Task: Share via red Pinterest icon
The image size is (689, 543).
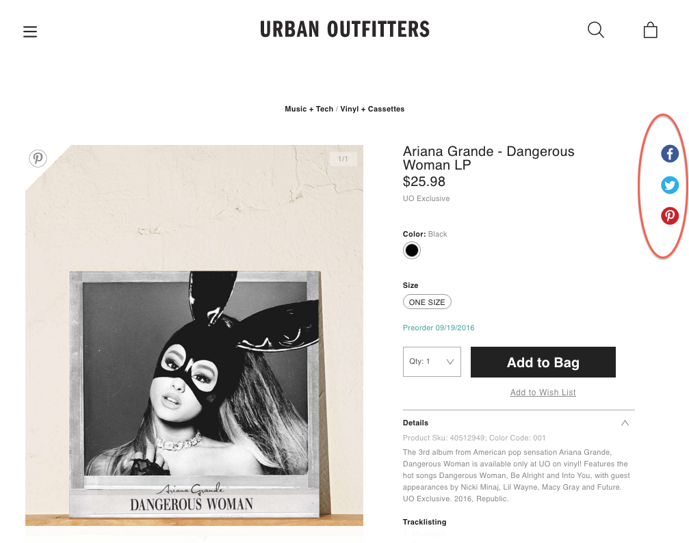Action: click(670, 215)
